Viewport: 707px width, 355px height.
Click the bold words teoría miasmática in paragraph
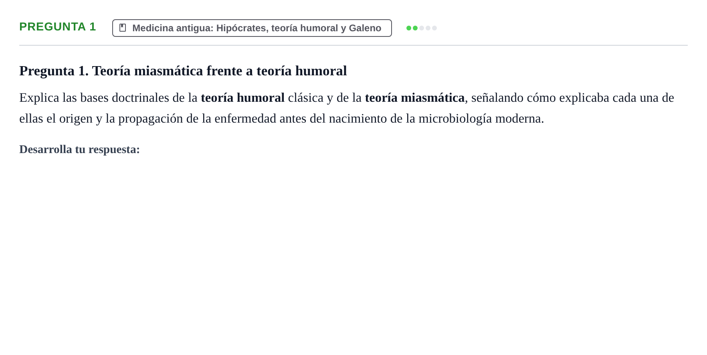415,98
